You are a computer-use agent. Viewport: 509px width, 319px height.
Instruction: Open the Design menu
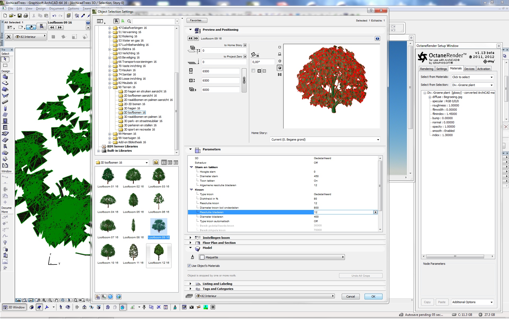(41, 8)
